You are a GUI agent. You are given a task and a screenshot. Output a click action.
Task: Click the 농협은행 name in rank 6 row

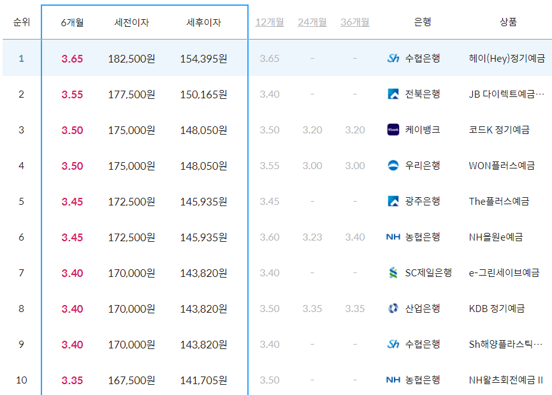(x=423, y=237)
